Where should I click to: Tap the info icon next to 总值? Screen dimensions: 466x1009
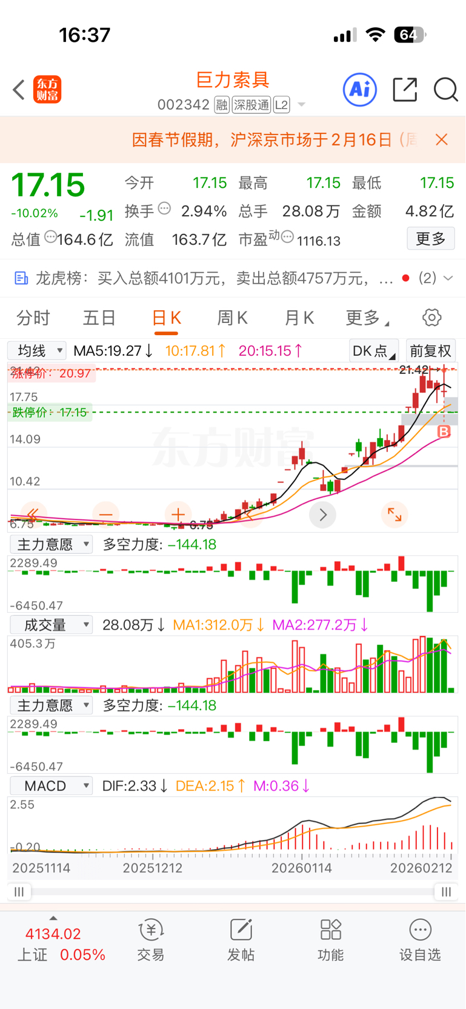50,236
